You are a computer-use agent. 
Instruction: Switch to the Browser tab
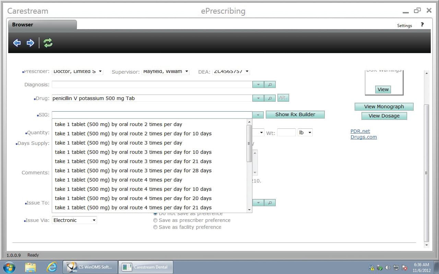22,24
